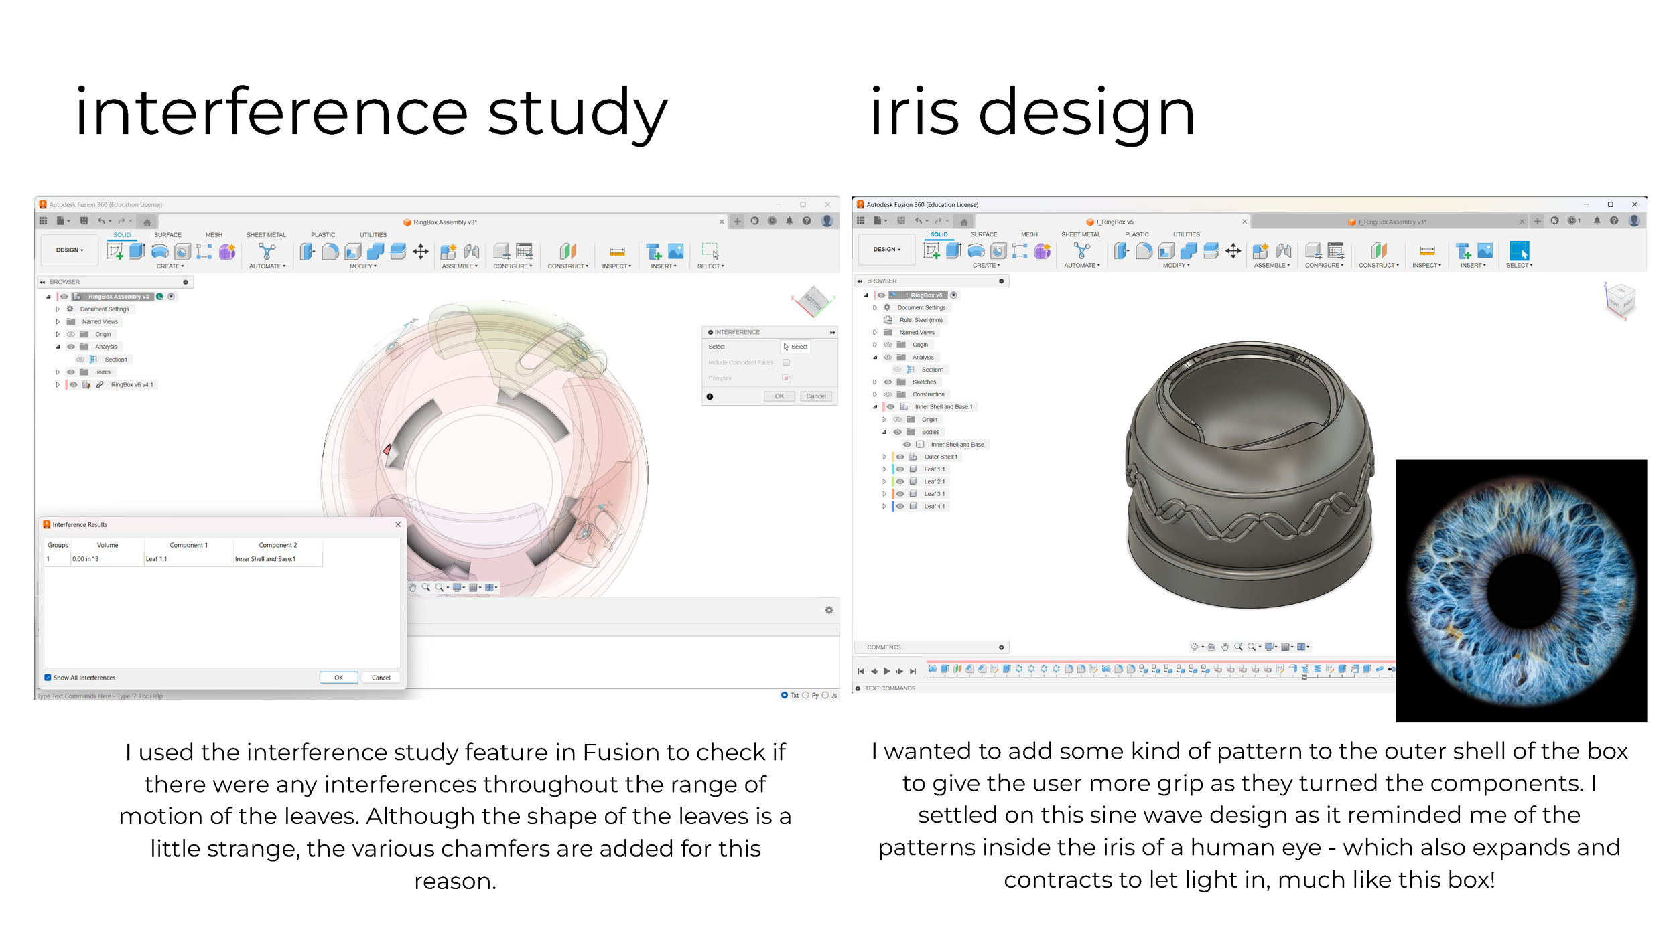1675x942 pixels.
Task: Click Cancel in the INTERFERENCE panel
Action: point(815,396)
